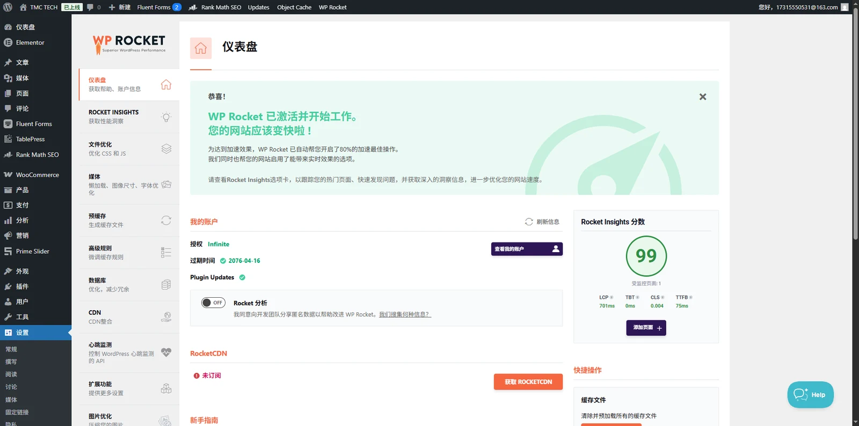Click the 2076-04-16 expiry date
This screenshot has width=859, height=426.
click(x=244, y=261)
